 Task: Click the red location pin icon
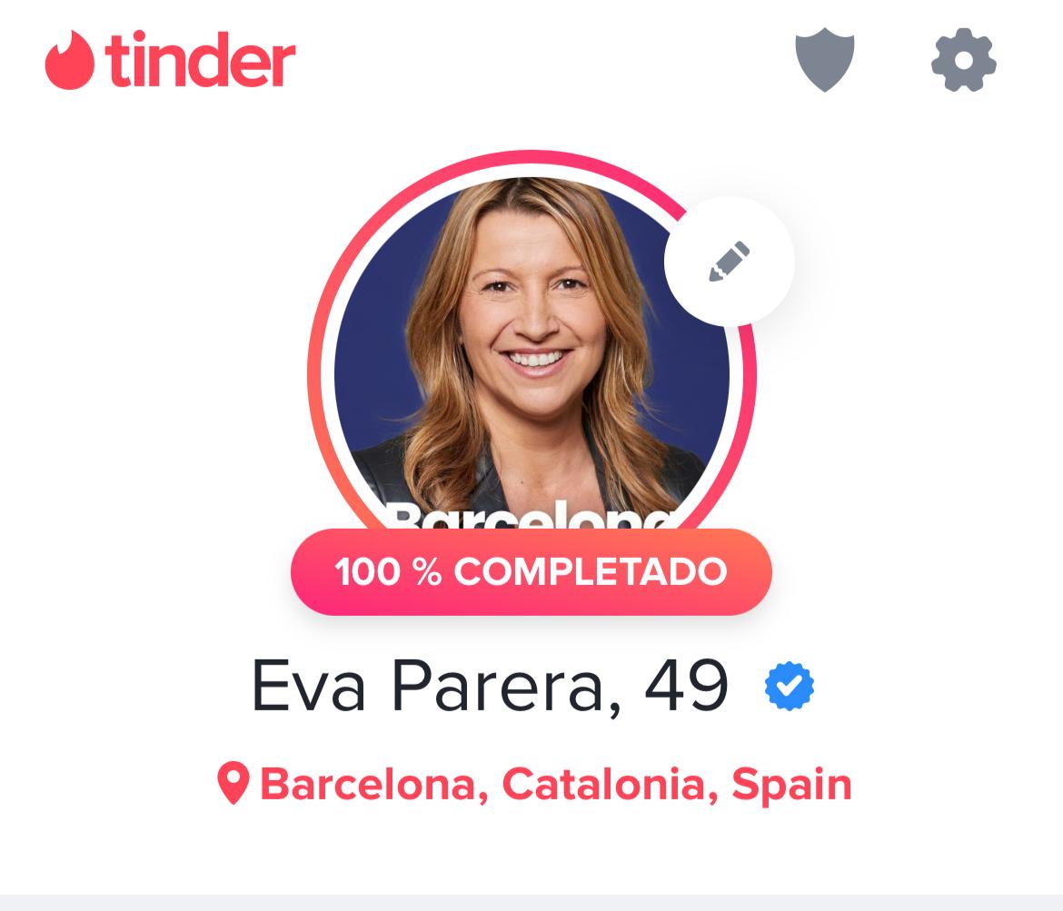[x=233, y=783]
